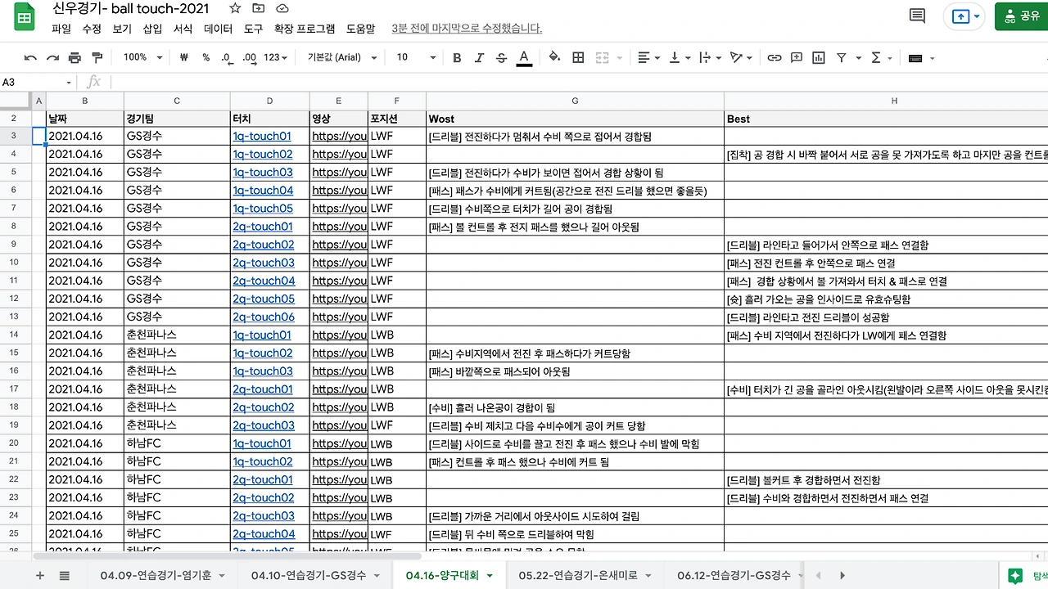1048x589 pixels.
Task: Open the present to meeting button
Action: click(964, 16)
